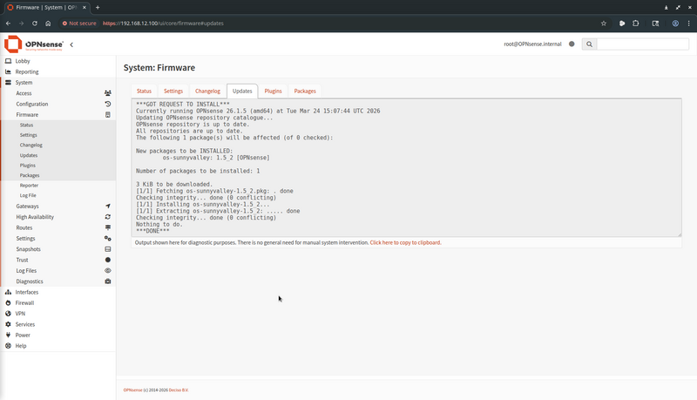Screen dimensions: 697x400
Task: Open Firmware Plugins in the sidebar
Action: [28, 166]
